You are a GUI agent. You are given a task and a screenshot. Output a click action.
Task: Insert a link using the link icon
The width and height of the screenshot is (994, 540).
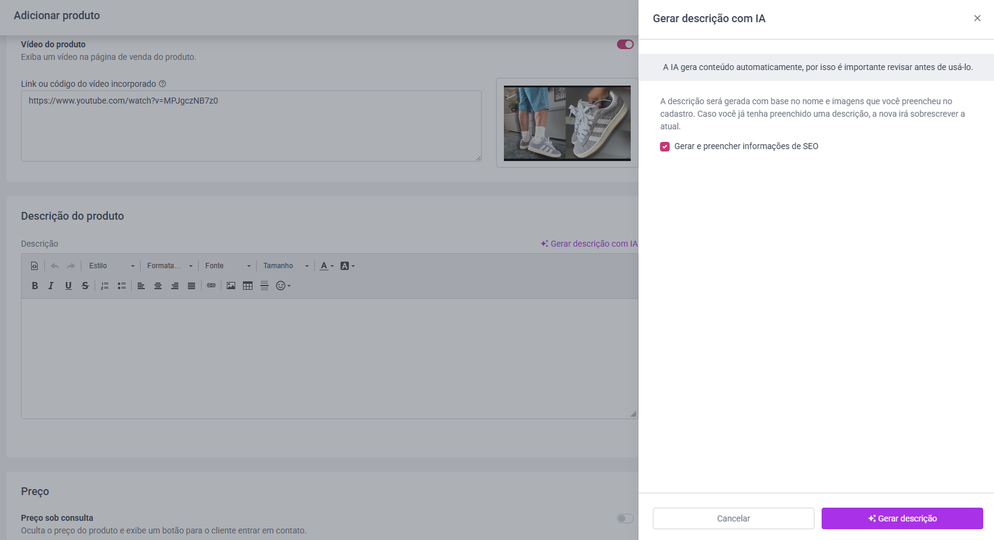211,286
